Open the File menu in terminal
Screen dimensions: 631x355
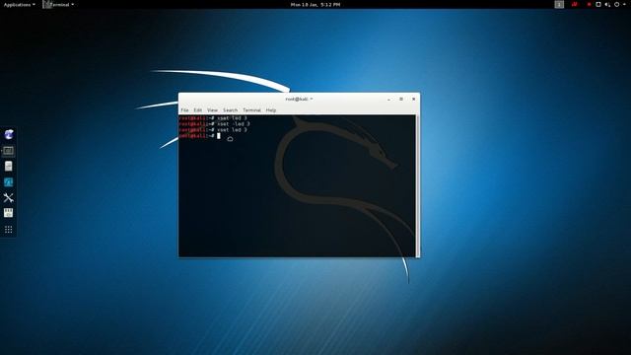pos(184,109)
